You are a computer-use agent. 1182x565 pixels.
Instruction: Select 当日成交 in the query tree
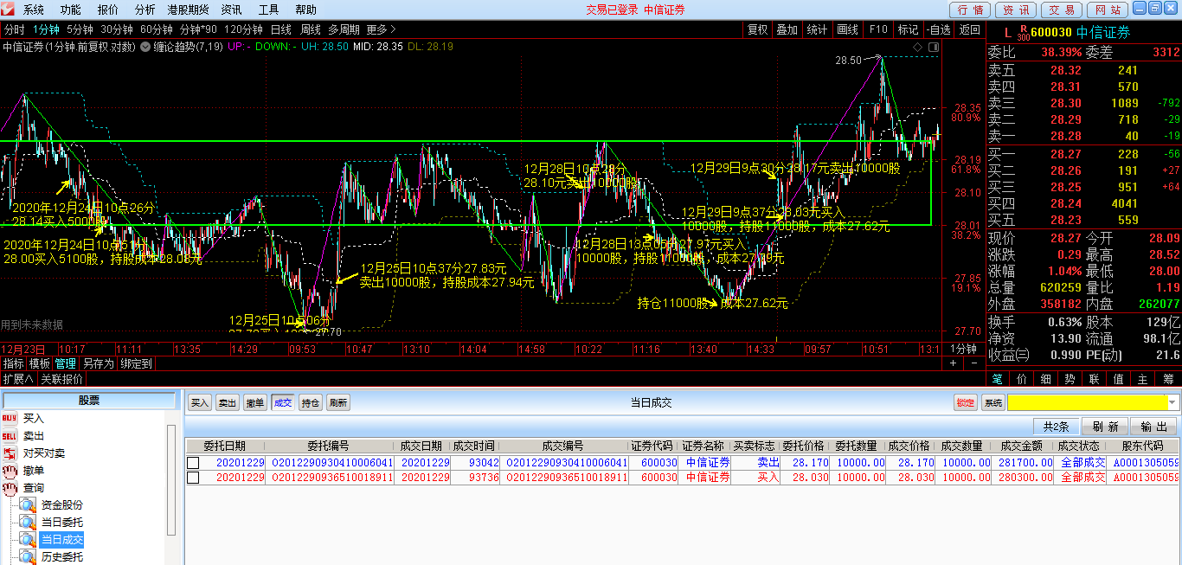(62, 540)
